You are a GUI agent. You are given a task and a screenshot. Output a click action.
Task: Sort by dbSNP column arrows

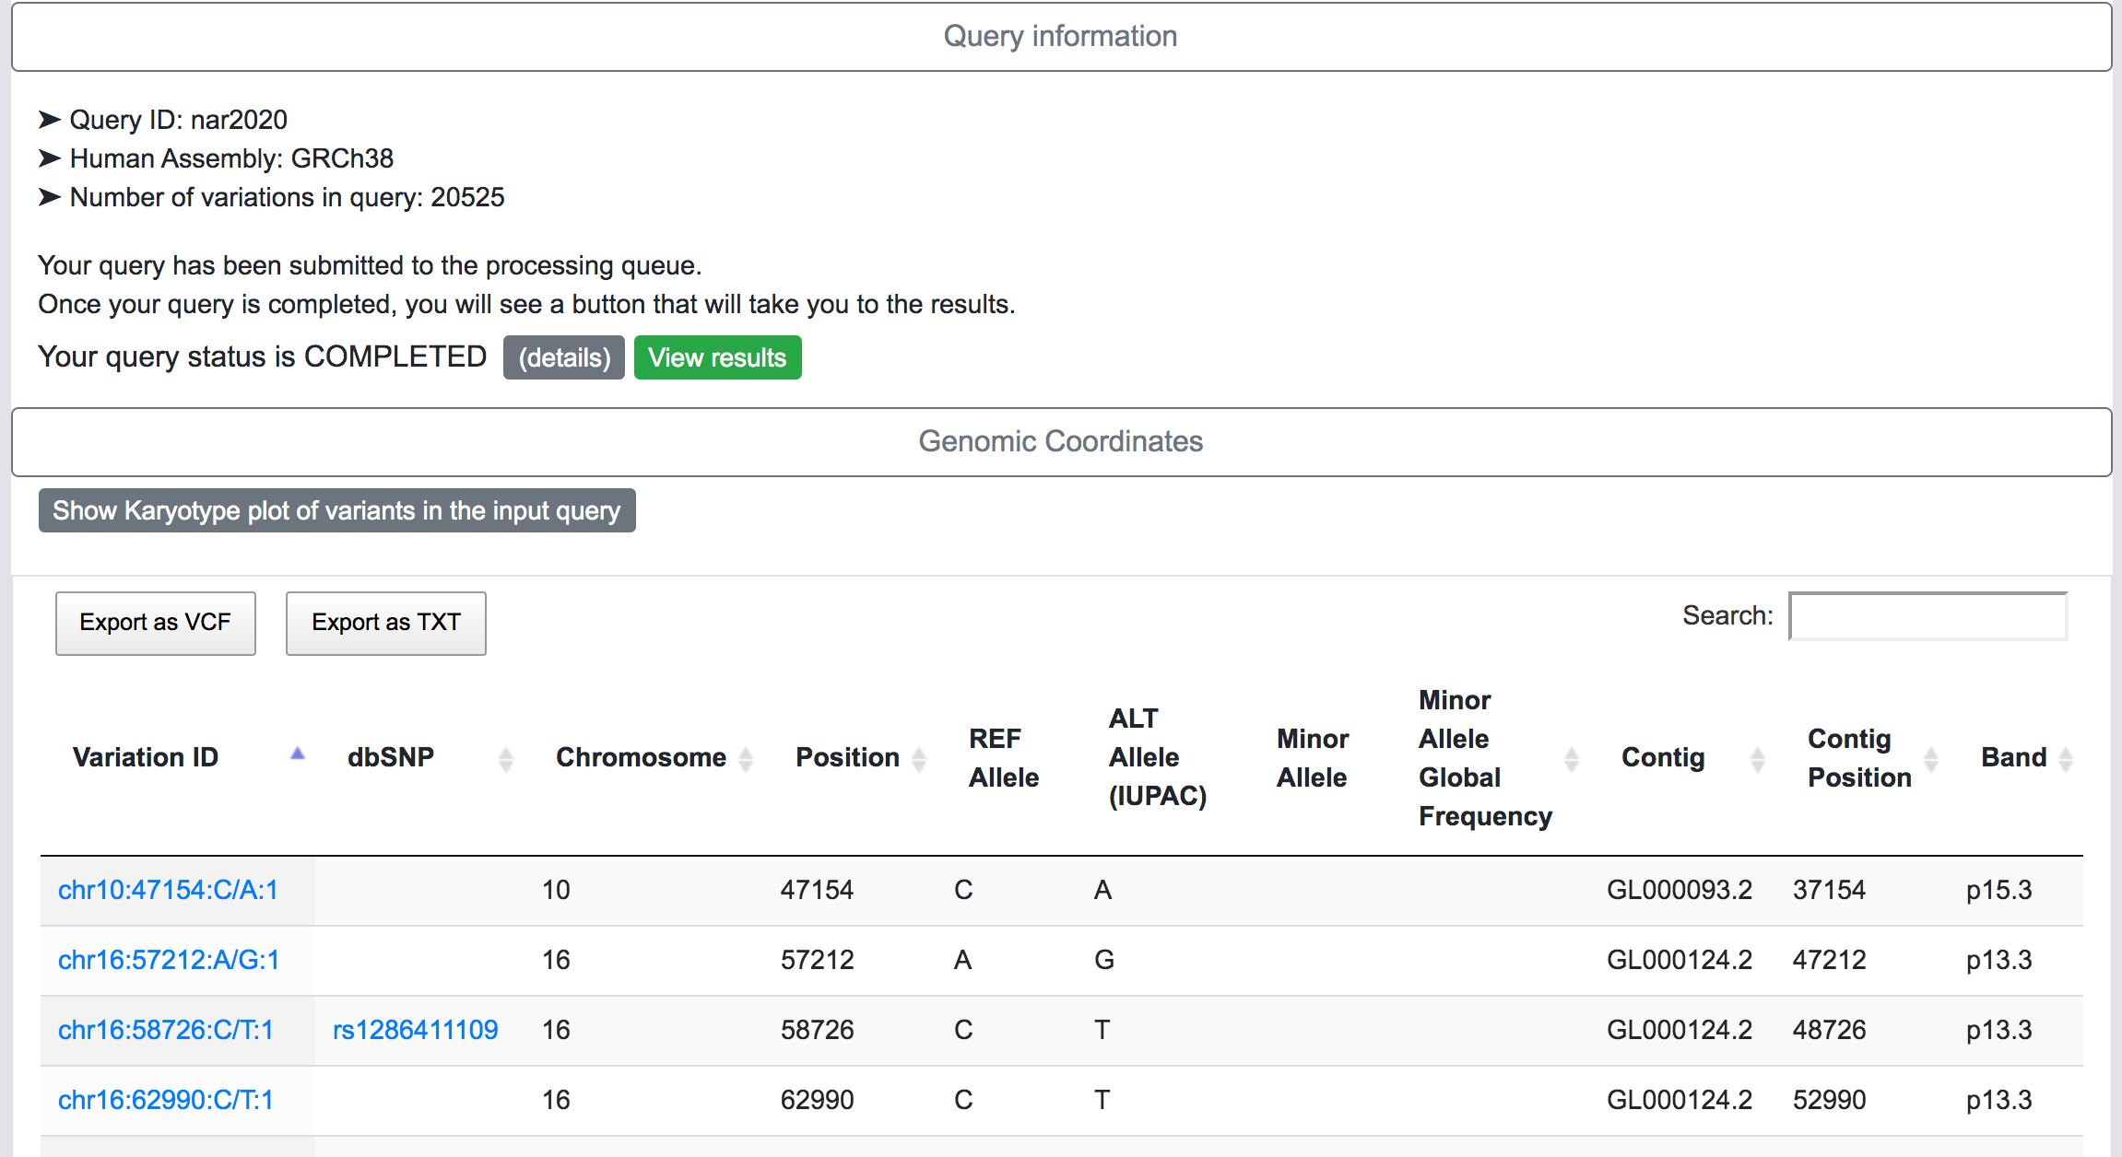pyautogui.click(x=505, y=758)
